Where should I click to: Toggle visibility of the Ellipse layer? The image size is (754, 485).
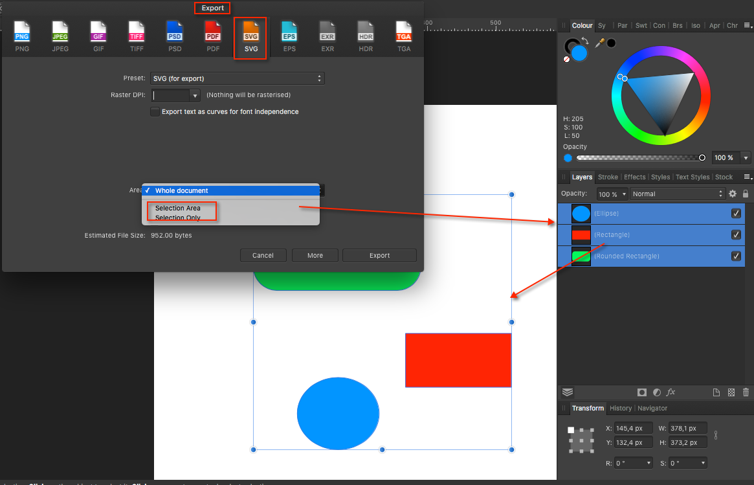click(x=736, y=213)
